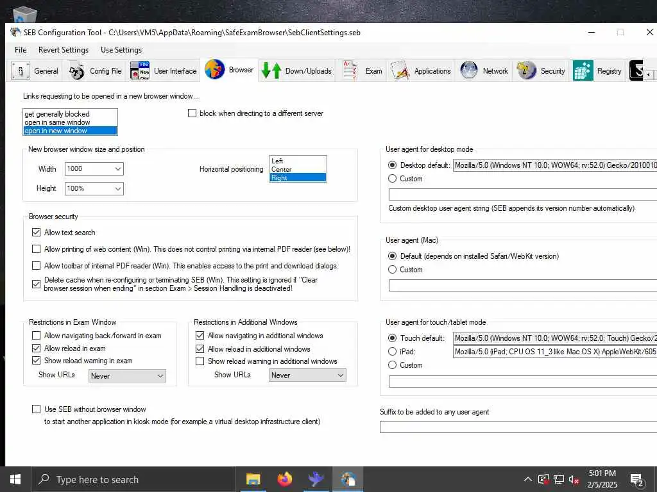Open the General tab padlock icon

[20, 70]
